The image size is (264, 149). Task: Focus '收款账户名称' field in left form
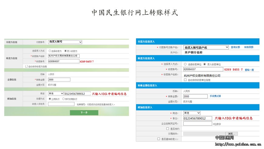point(64,56)
